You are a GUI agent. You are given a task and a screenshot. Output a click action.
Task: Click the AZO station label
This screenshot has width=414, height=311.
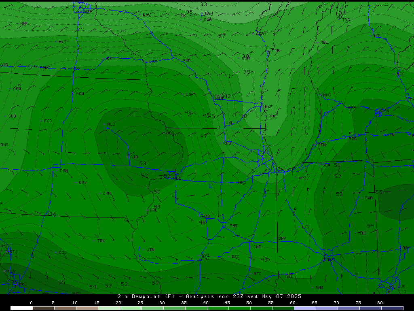point(353,138)
